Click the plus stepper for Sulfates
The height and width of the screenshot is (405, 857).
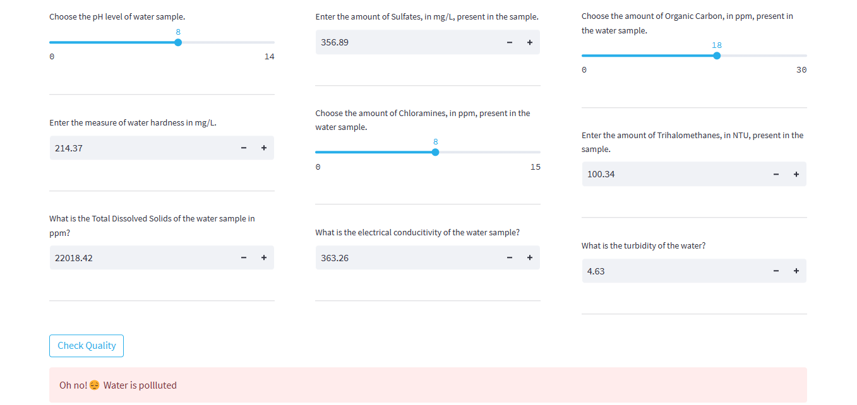point(529,42)
